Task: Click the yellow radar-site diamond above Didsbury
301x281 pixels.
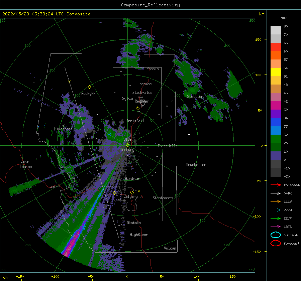Action: click(128, 145)
